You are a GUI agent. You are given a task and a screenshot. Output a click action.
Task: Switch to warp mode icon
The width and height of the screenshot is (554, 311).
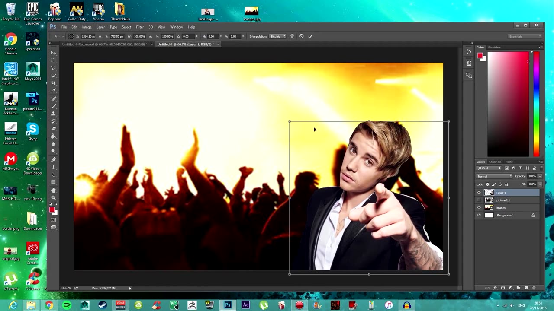click(x=292, y=36)
